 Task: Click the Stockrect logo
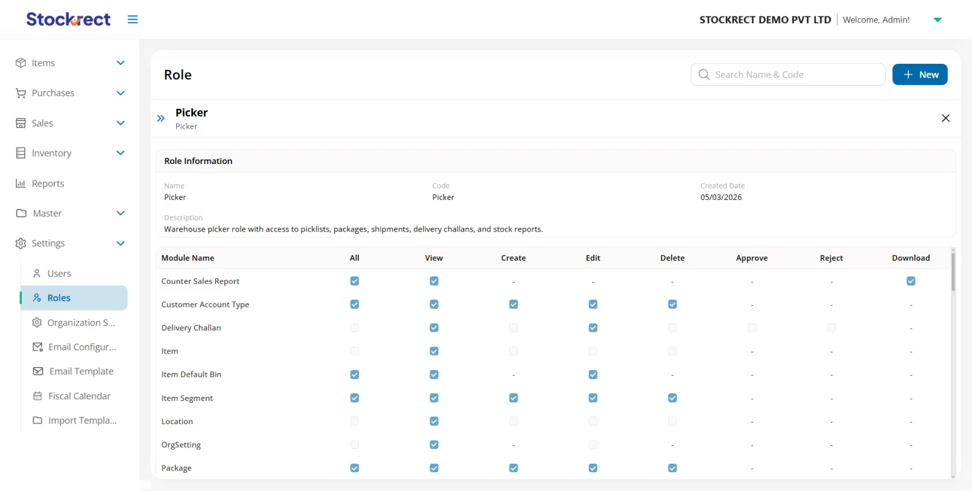click(x=68, y=19)
